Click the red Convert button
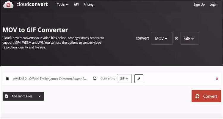The width and height of the screenshot is (223, 119). [x=206, y=96]
